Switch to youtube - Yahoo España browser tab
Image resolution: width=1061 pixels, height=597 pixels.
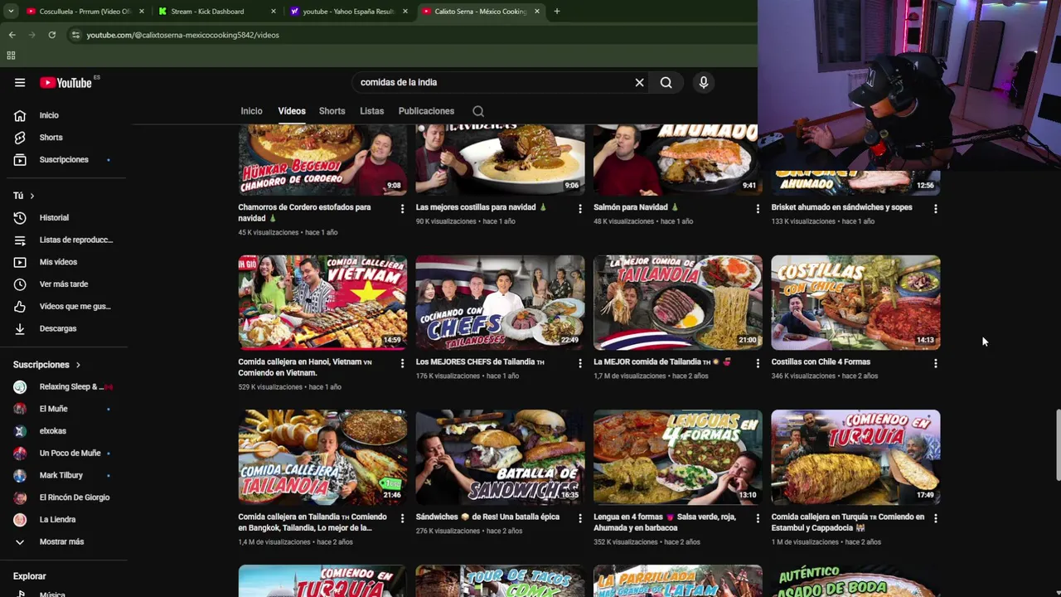(348, 12)
